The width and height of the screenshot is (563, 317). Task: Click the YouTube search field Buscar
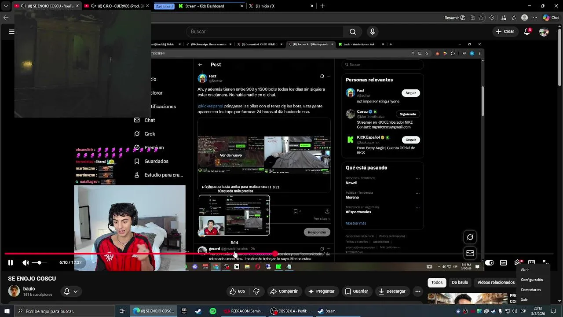tap(264, 32)
